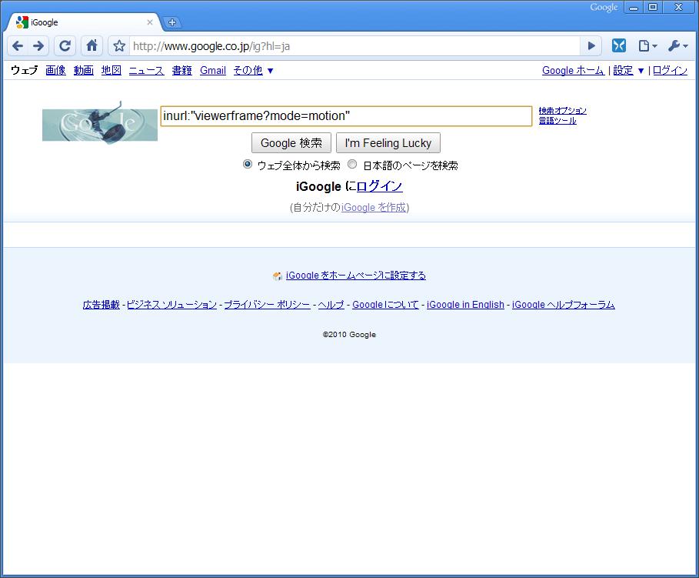Select 日本語のページを検索 radio button

coord(352,164)
